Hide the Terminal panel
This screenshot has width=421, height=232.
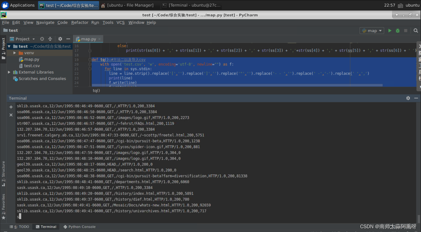click(x=416, y=98)
